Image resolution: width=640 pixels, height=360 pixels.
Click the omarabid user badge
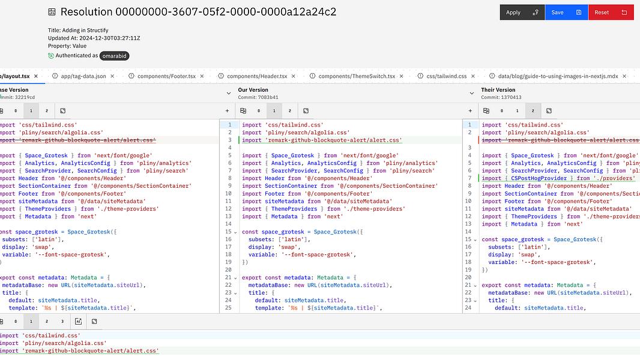[114, 56]
